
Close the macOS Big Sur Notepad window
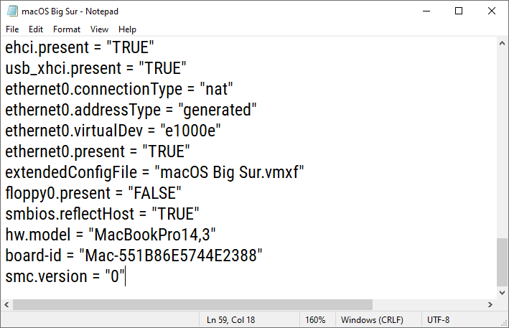click(492, 11)
